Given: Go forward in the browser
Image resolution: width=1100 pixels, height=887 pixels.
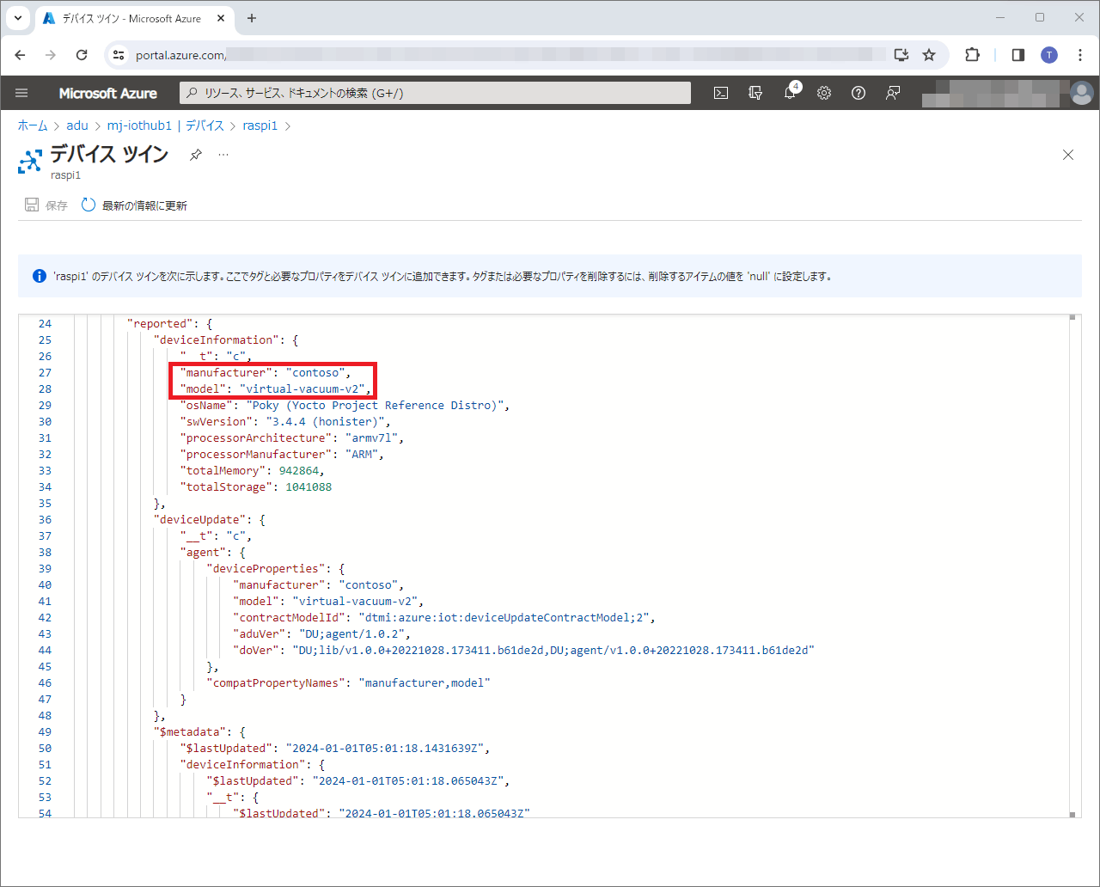Looking at the screenshot, I should 51,55.
